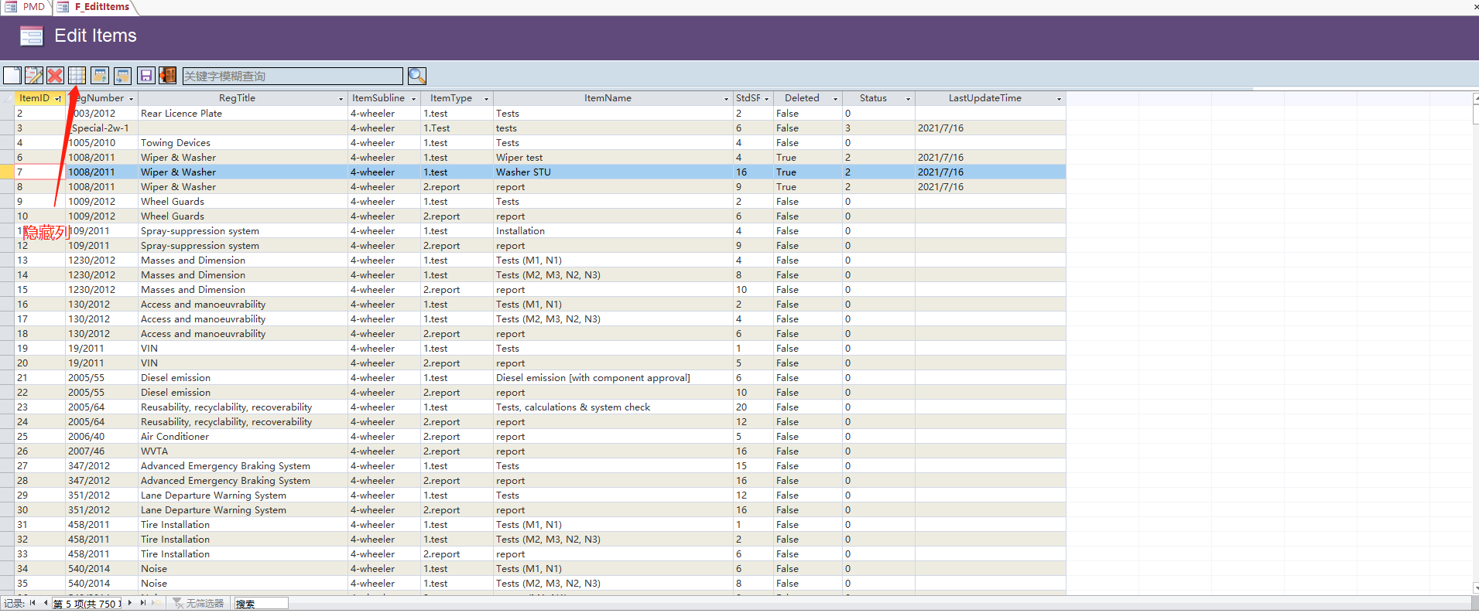Click the edit item pencil icon
1479x613 pixels.
[34, 76]
